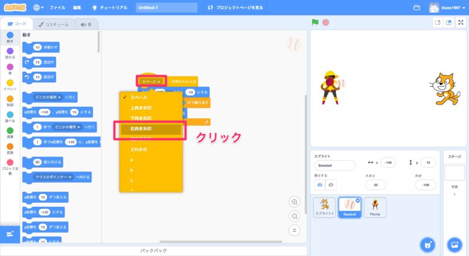469x256 pixels.
Task: Expand the スペース key dropdown on block
Action: click(x=152, y=81)
